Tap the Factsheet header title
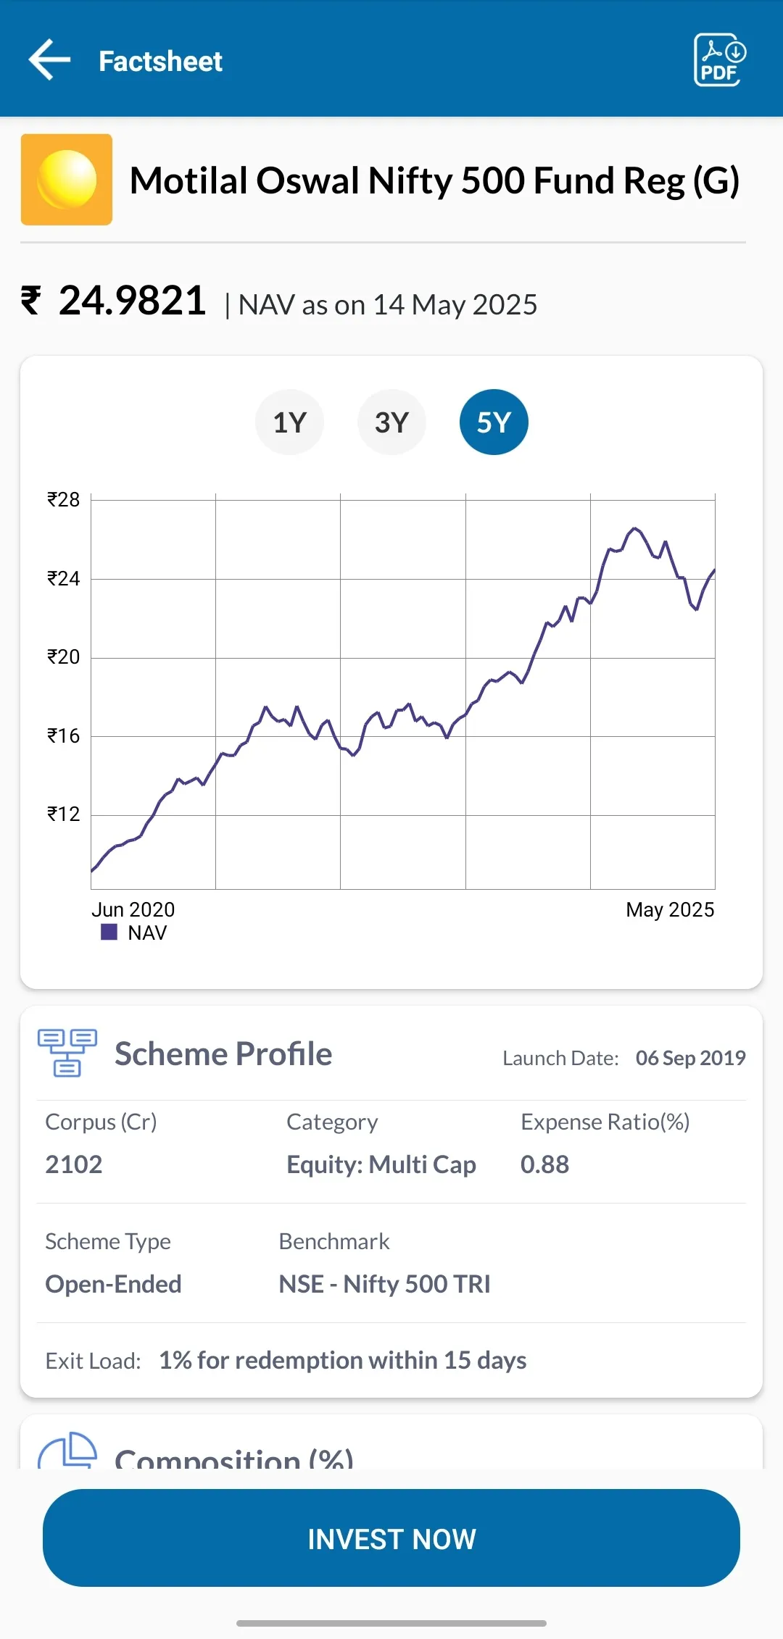 pos(160,62)
